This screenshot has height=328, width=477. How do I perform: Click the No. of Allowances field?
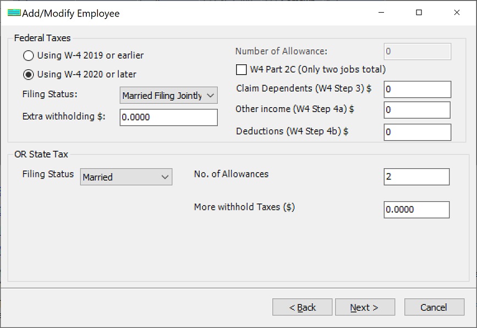[x=415, y=176]
